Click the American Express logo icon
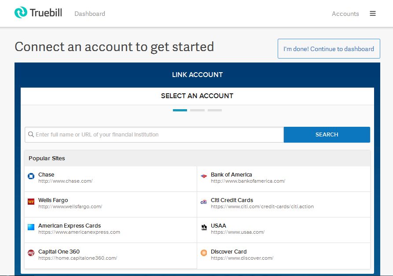The width and height of the screenshot is (393, 276). pos(31,227)
